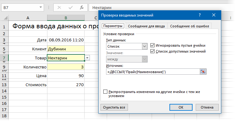Screen dimensions: 235x121
Task: Select row 13 header
Action: [4, 85]
